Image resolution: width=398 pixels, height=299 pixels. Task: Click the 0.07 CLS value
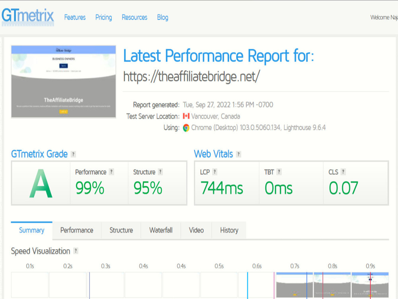[343, 188]
